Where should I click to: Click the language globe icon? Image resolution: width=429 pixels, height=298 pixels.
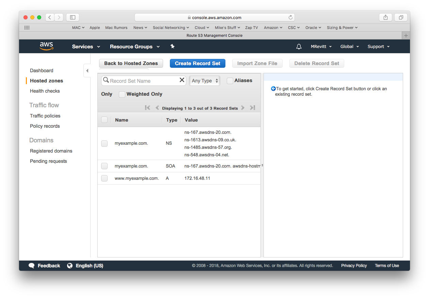point(70,266)
